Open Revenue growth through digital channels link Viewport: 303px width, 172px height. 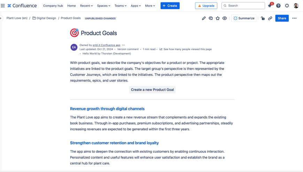(107, 109)
